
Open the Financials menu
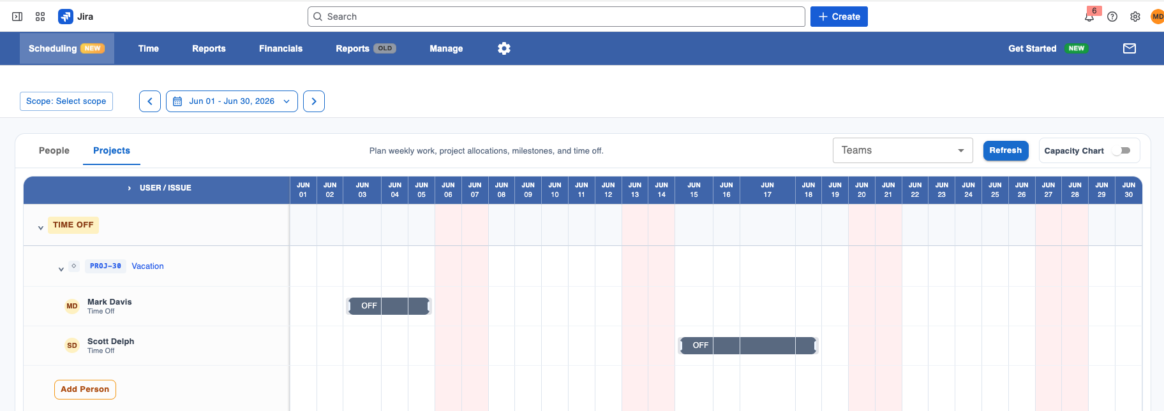[281, 48]
